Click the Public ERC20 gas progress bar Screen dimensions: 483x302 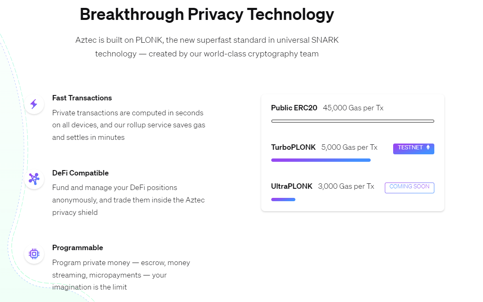(x=353, y=121)
